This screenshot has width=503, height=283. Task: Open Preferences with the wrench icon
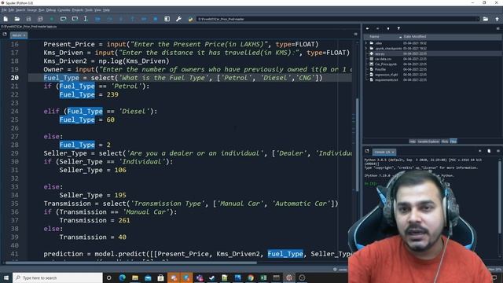178,19
